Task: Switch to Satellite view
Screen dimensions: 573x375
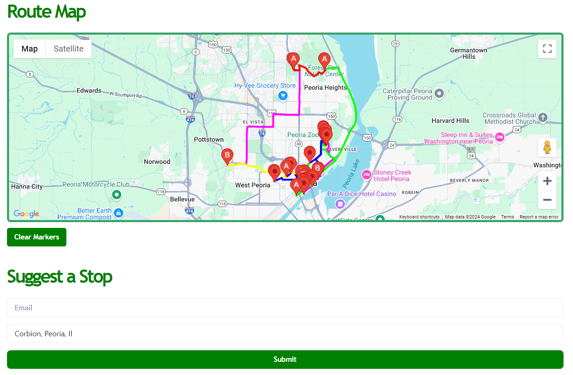Action: 68,49
